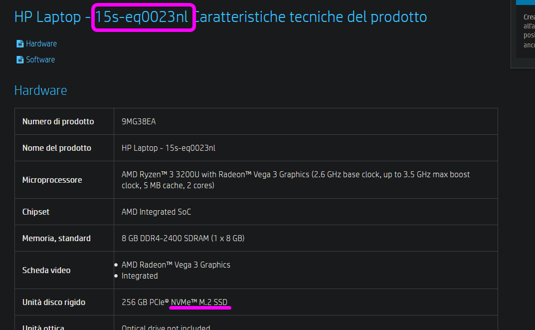This screenshot has width=535, height=330.
Task: Click the document icon beside Hardware link
Action: 20,44
